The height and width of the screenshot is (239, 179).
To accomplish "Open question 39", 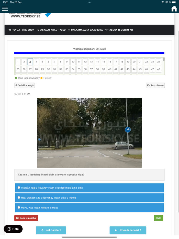I will click(x=104, y=69).
